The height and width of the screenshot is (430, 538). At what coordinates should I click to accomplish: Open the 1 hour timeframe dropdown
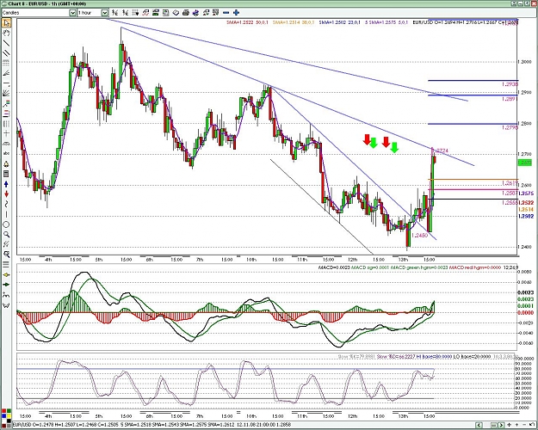[105, 13]
